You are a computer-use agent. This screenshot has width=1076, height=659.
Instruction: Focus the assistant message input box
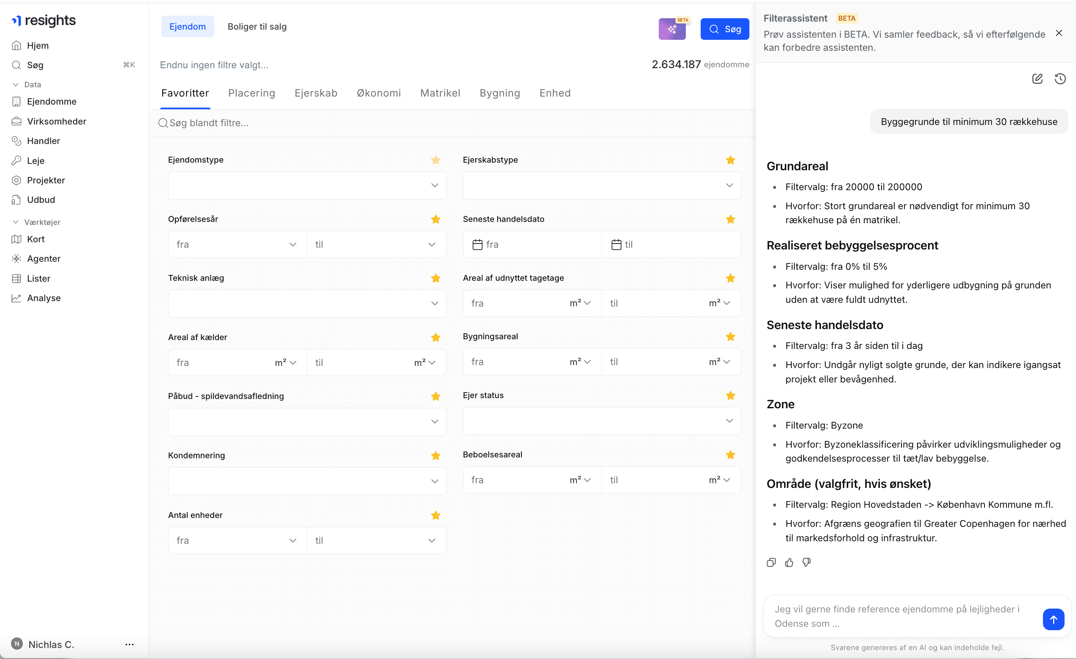903,616
